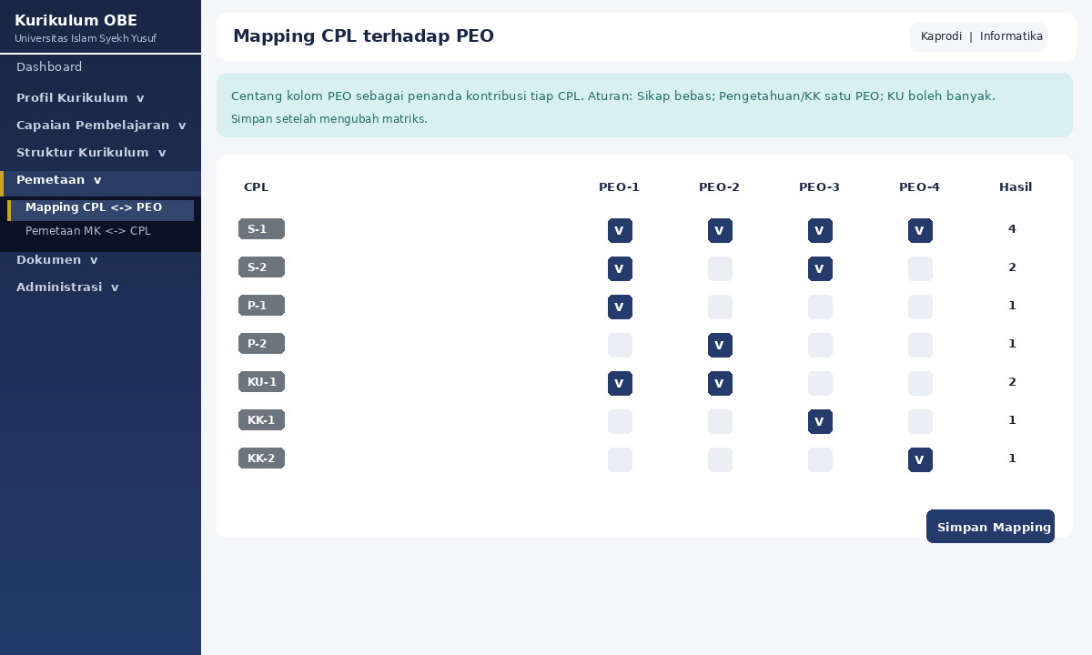Check PEO-4 box for P-2 row
1092x655 pixels.
(920, 345)
